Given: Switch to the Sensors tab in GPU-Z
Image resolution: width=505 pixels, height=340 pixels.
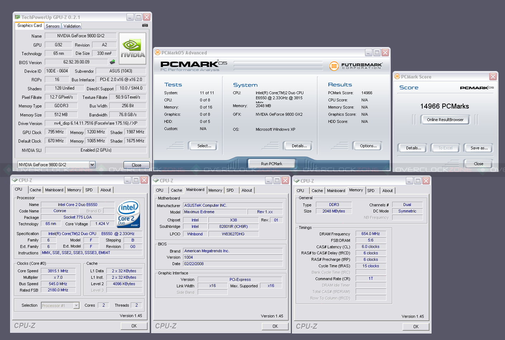Looking at the screenshot, I should (53, 26).
